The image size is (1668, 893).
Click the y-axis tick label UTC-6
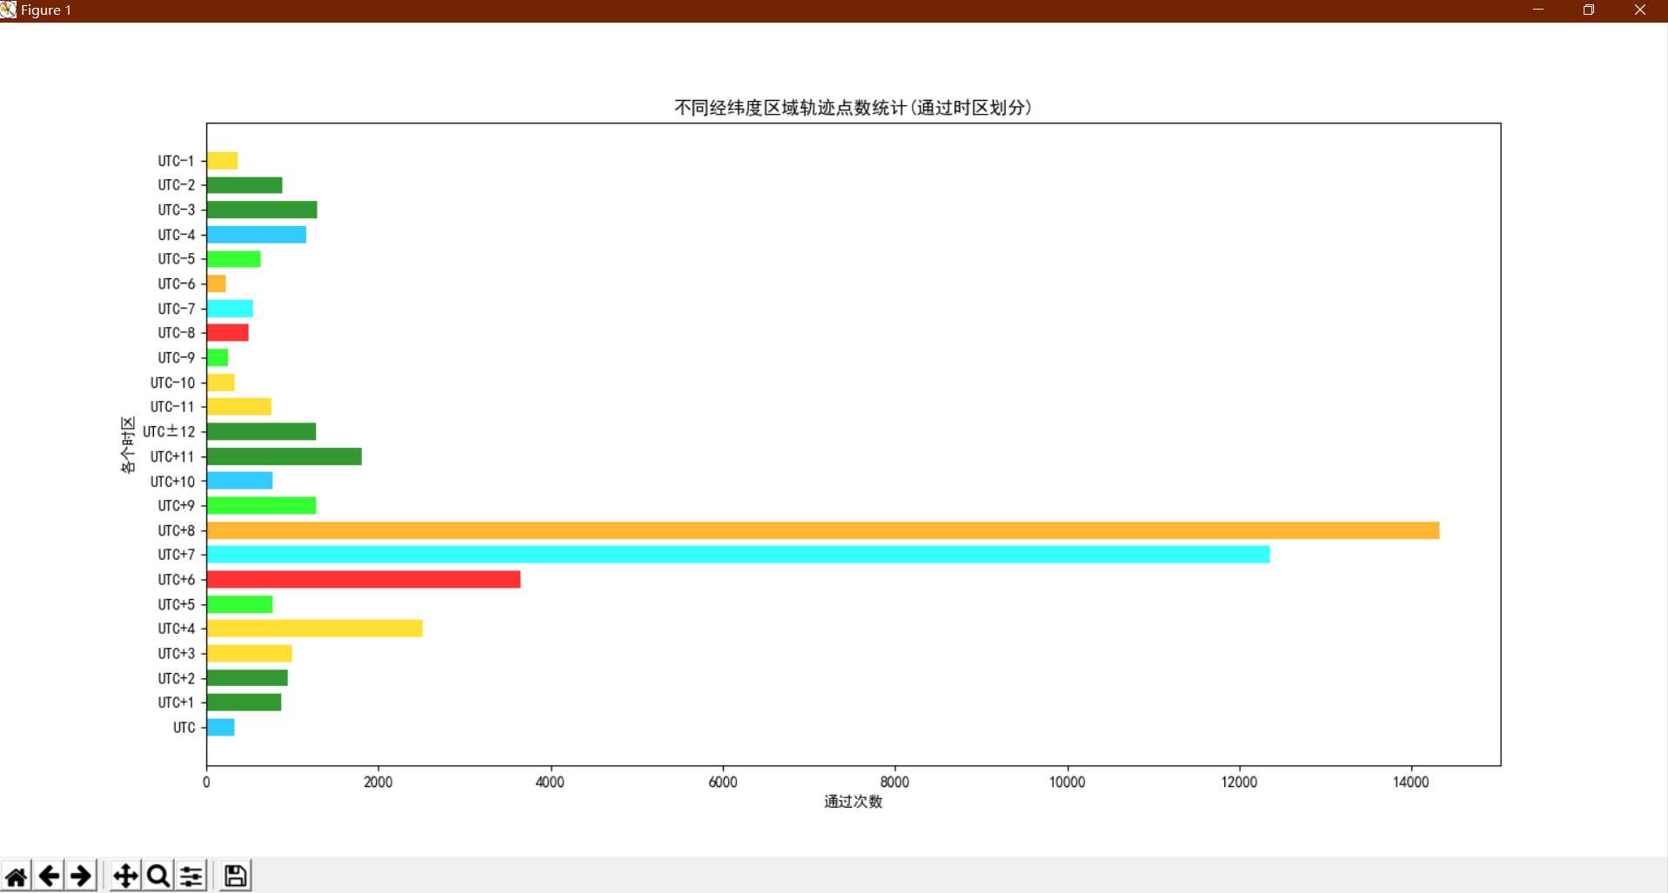coord(177,283)
